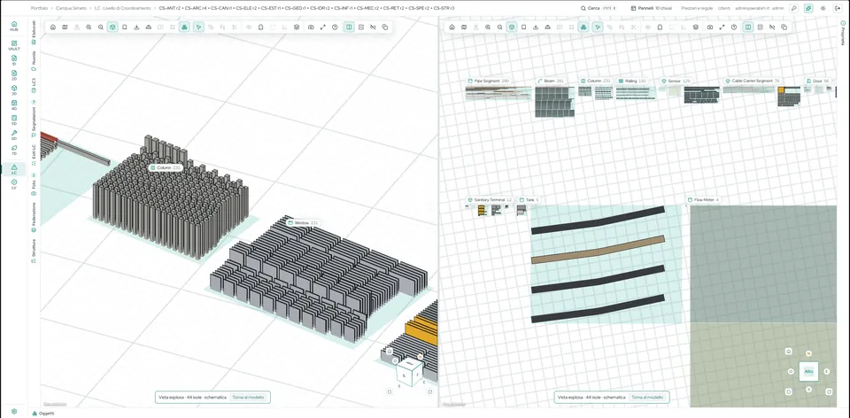Screen dimensions: 850x418
Task: Toggle the selection pointer tool in left viewport
Action: click(x=199, y=27)
